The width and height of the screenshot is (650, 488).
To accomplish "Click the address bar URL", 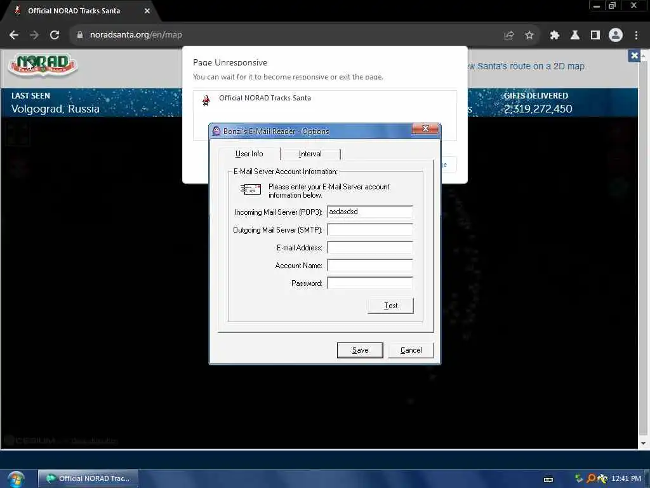I will point(136,35).
